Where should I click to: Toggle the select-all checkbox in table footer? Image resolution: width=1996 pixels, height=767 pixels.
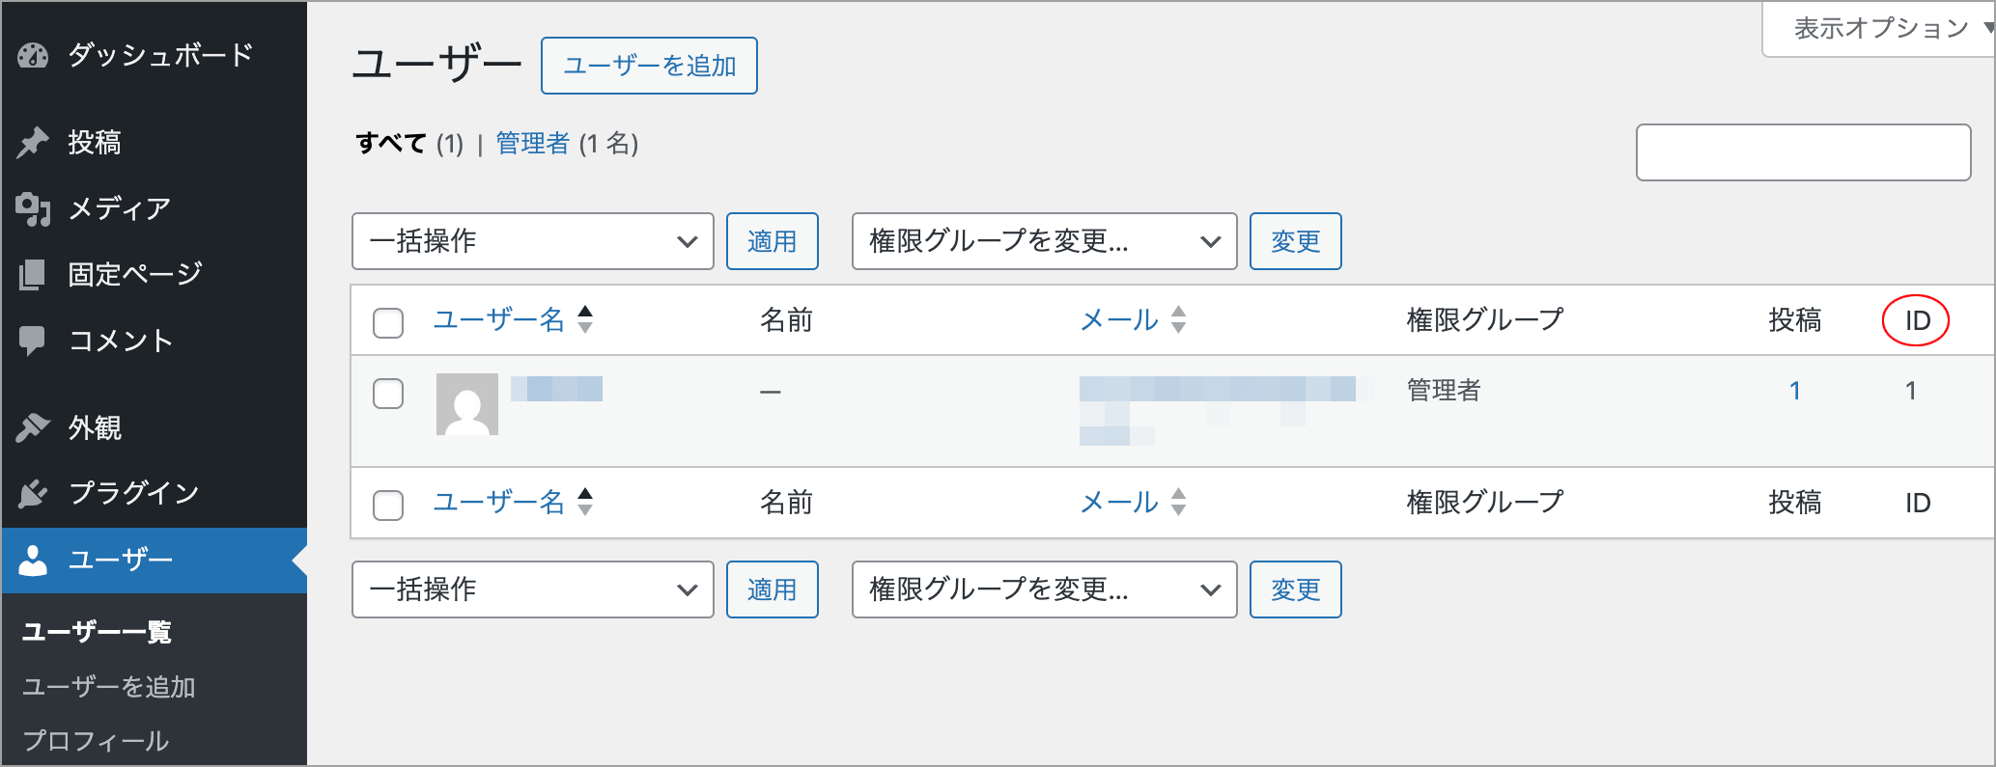coord(388,505)
